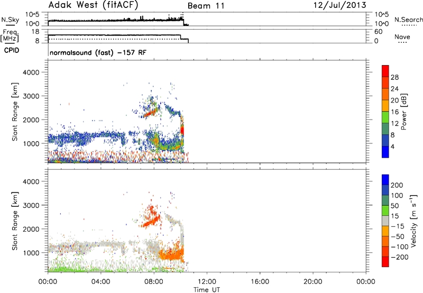
Task: Click the "20:00" time tick label
Action: [x=313, y=282]
